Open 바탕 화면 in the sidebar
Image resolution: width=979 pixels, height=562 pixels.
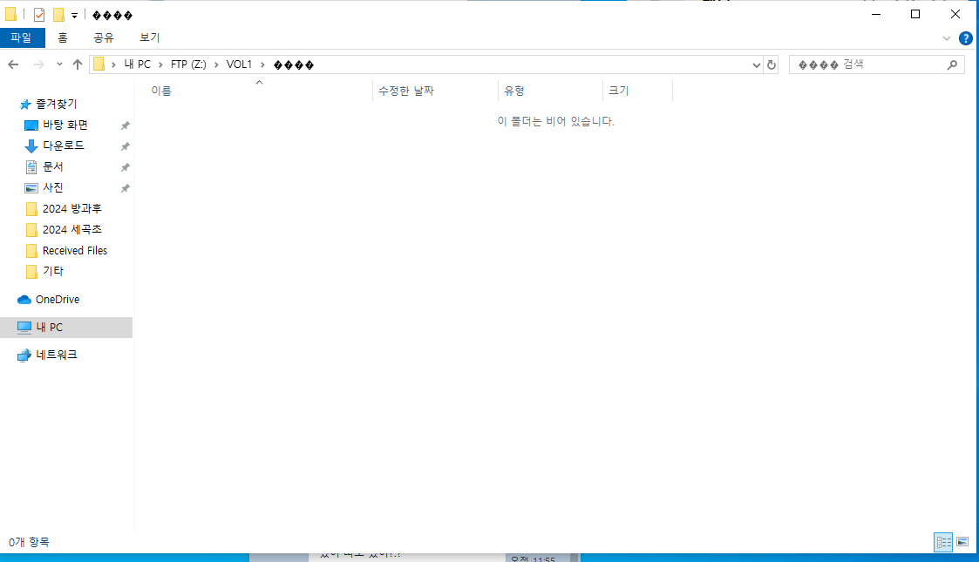65,125
